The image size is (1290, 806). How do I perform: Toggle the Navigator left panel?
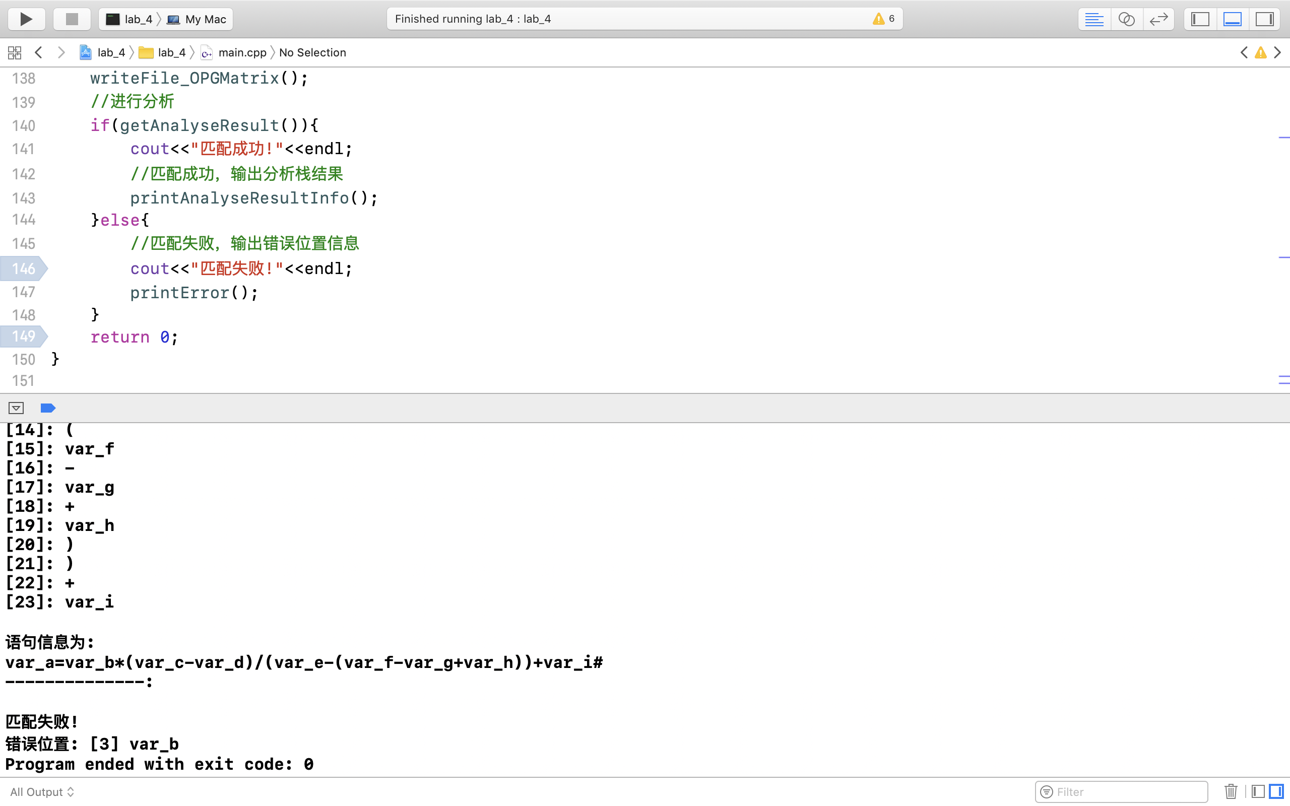1200,19
